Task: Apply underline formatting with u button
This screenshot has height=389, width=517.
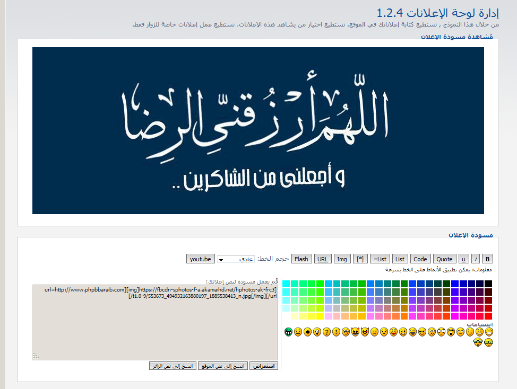Action: 464,259
